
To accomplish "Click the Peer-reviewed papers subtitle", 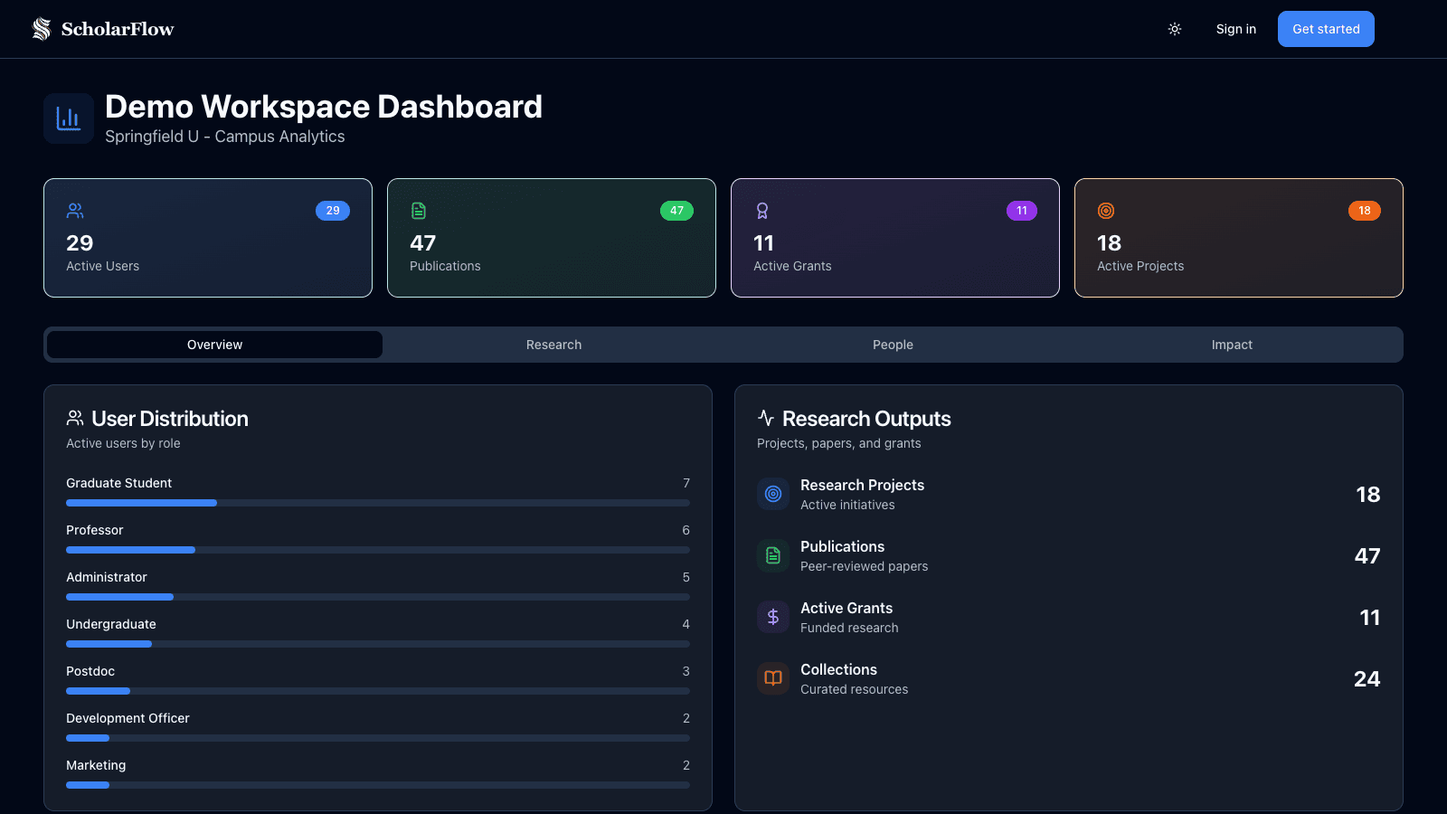I will point(864,566).
